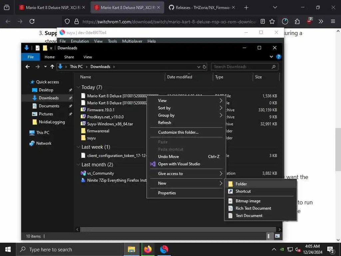Expand the ribbon with the chevron
341x256 pixels.
click(x=271, y=57)
